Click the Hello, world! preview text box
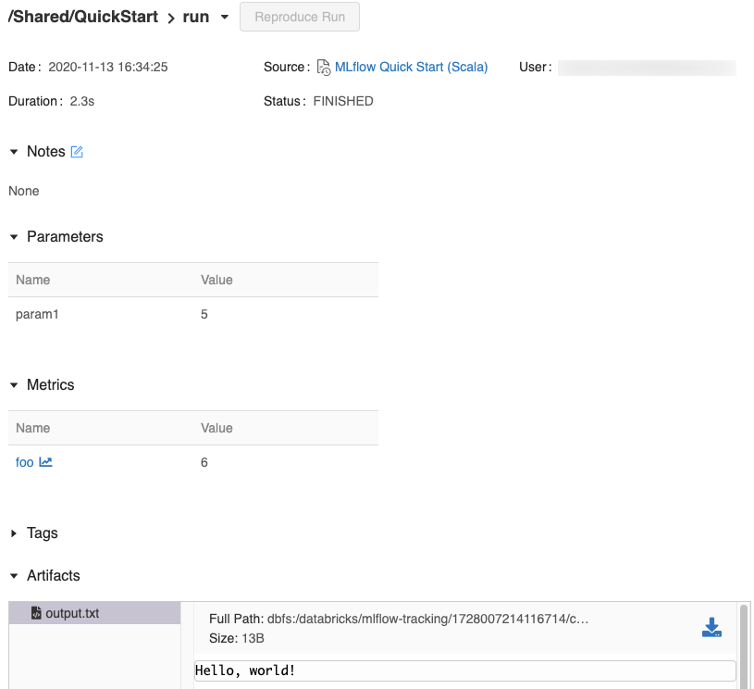Viewport: 754px width, 689px height. [x=464, y=670]
